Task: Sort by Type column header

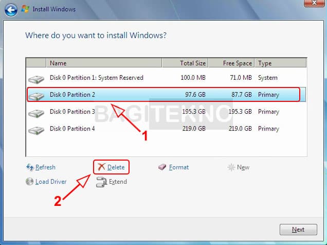Action: [281, 63]
